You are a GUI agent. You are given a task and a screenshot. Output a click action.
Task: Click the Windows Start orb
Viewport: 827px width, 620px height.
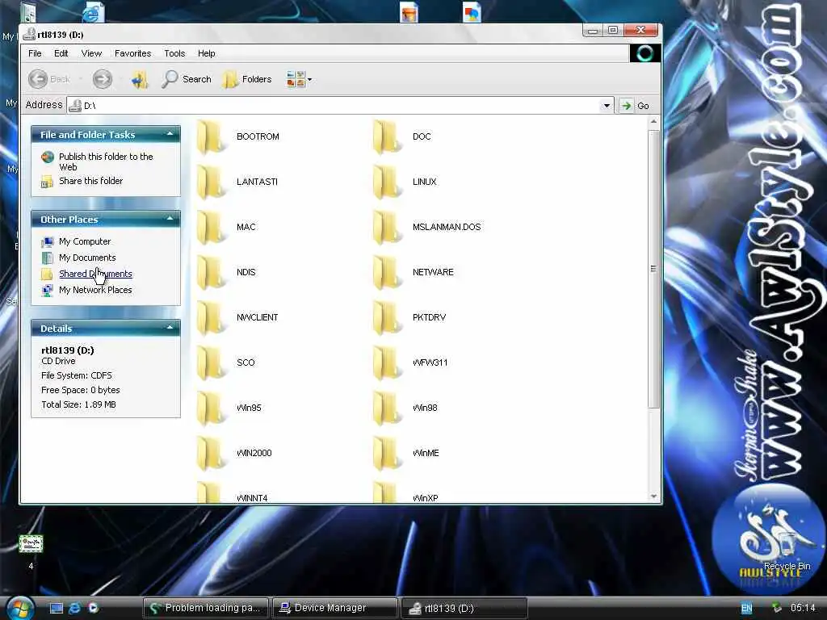(x=20, y=608)
